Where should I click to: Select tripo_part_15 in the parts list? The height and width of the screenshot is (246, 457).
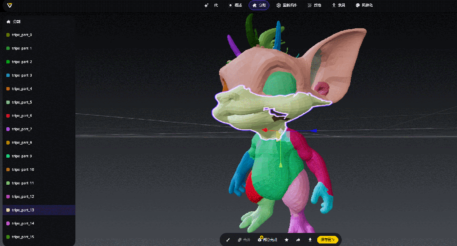23,237
